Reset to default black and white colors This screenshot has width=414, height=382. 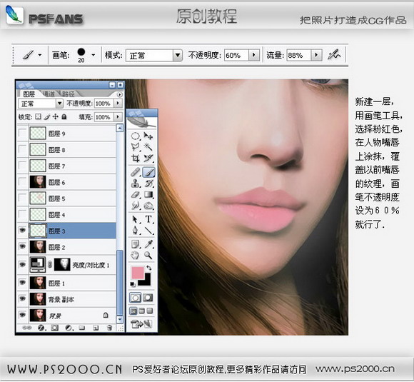[x=133, y=284]
